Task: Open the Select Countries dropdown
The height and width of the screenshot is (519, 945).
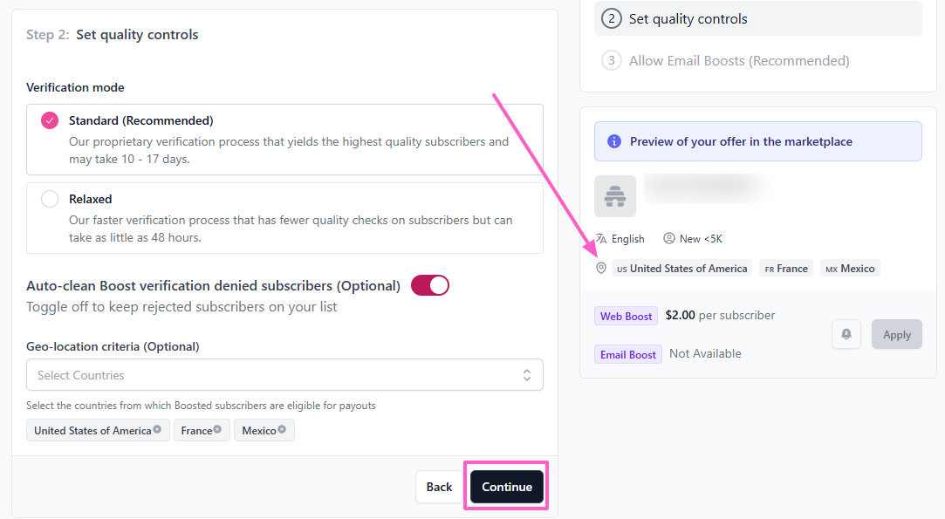Action: pyautogui.click(x=270, y=375)
